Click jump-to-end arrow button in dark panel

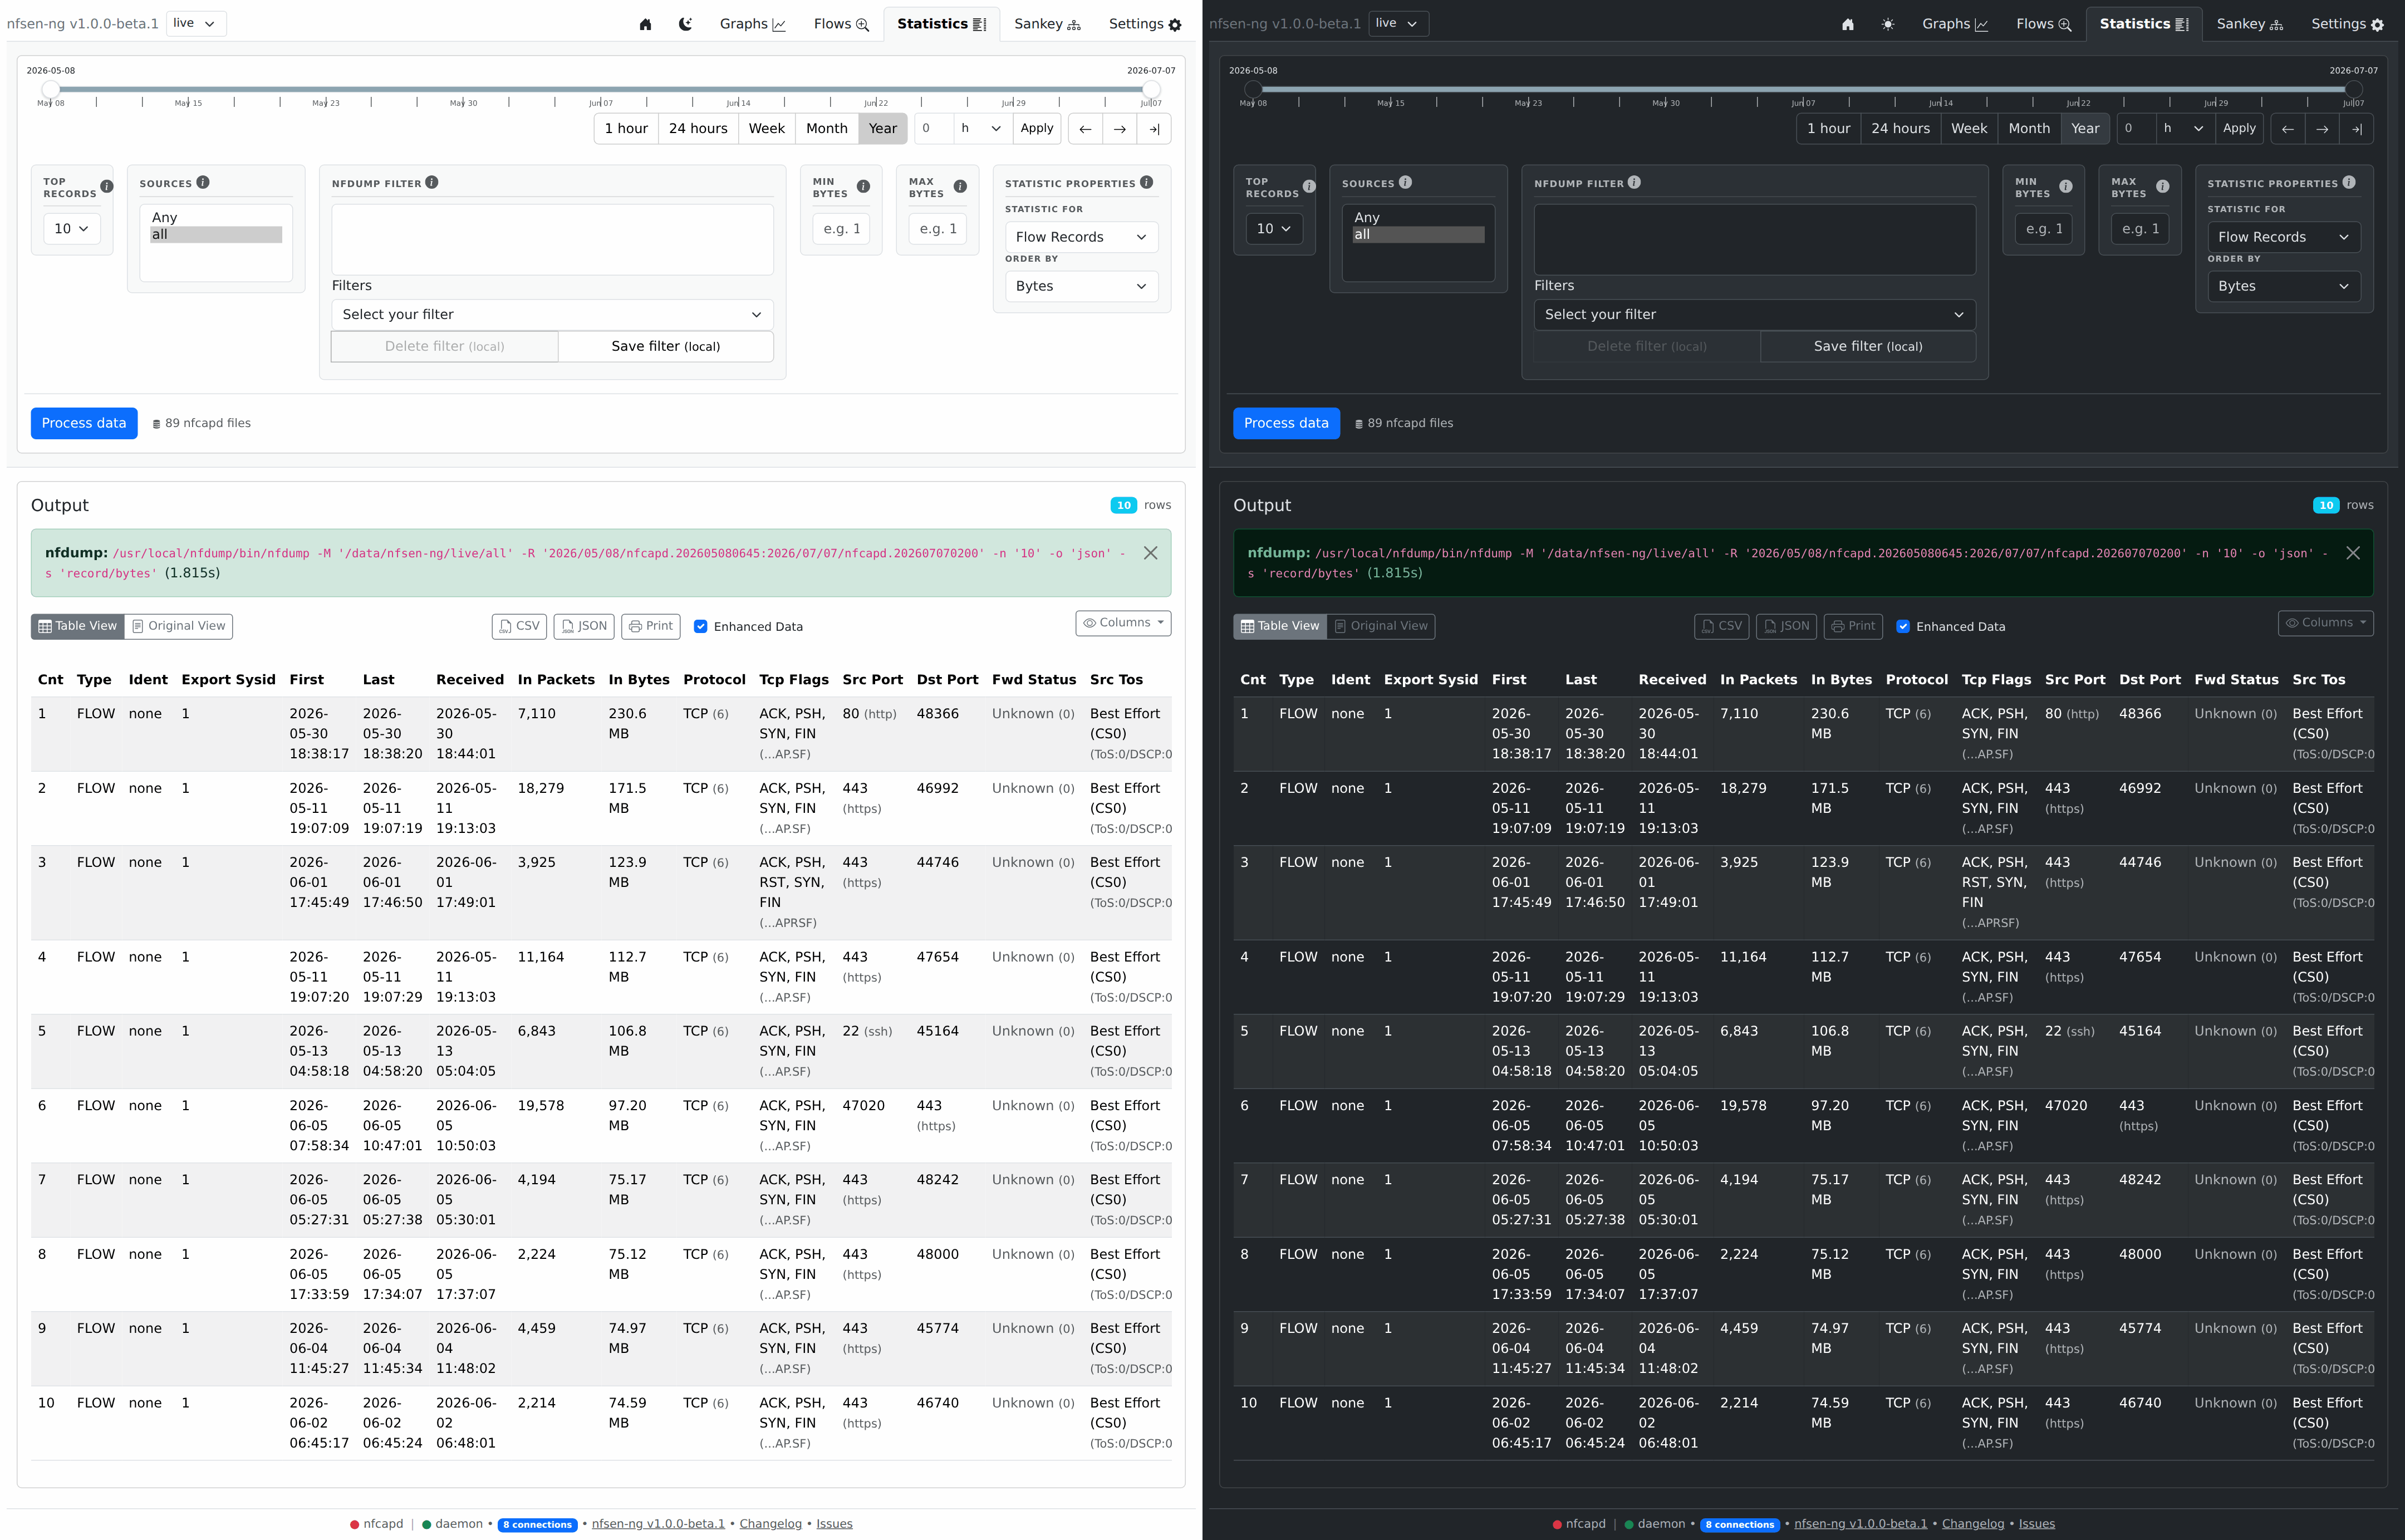2357,129
